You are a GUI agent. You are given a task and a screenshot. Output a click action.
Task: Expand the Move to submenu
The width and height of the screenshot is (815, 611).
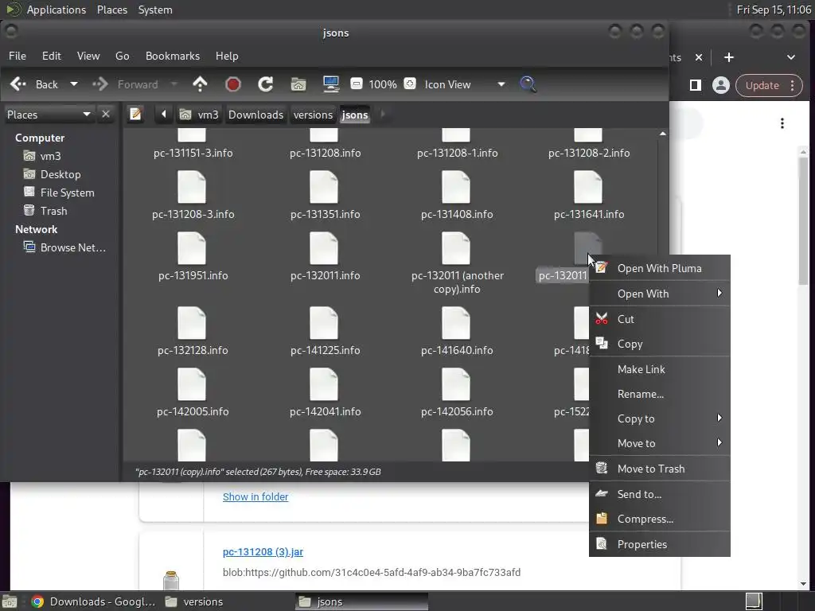tap(660, 443)
